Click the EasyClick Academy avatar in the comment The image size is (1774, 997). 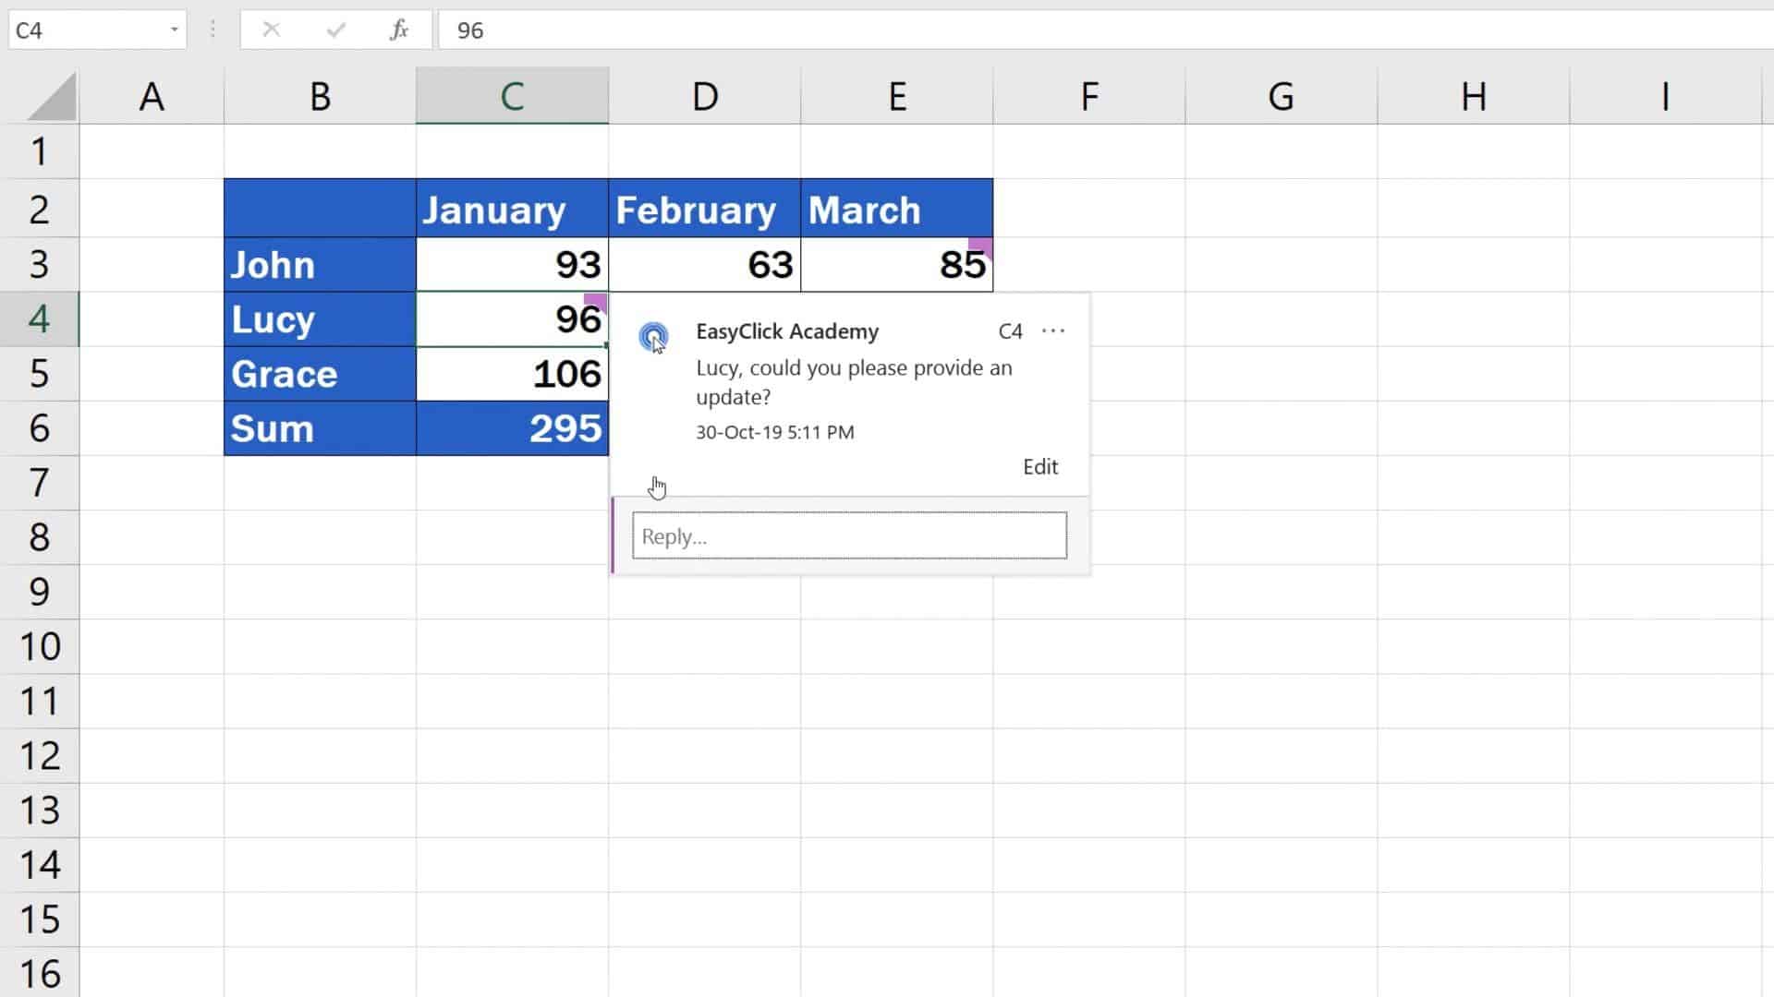655,336
